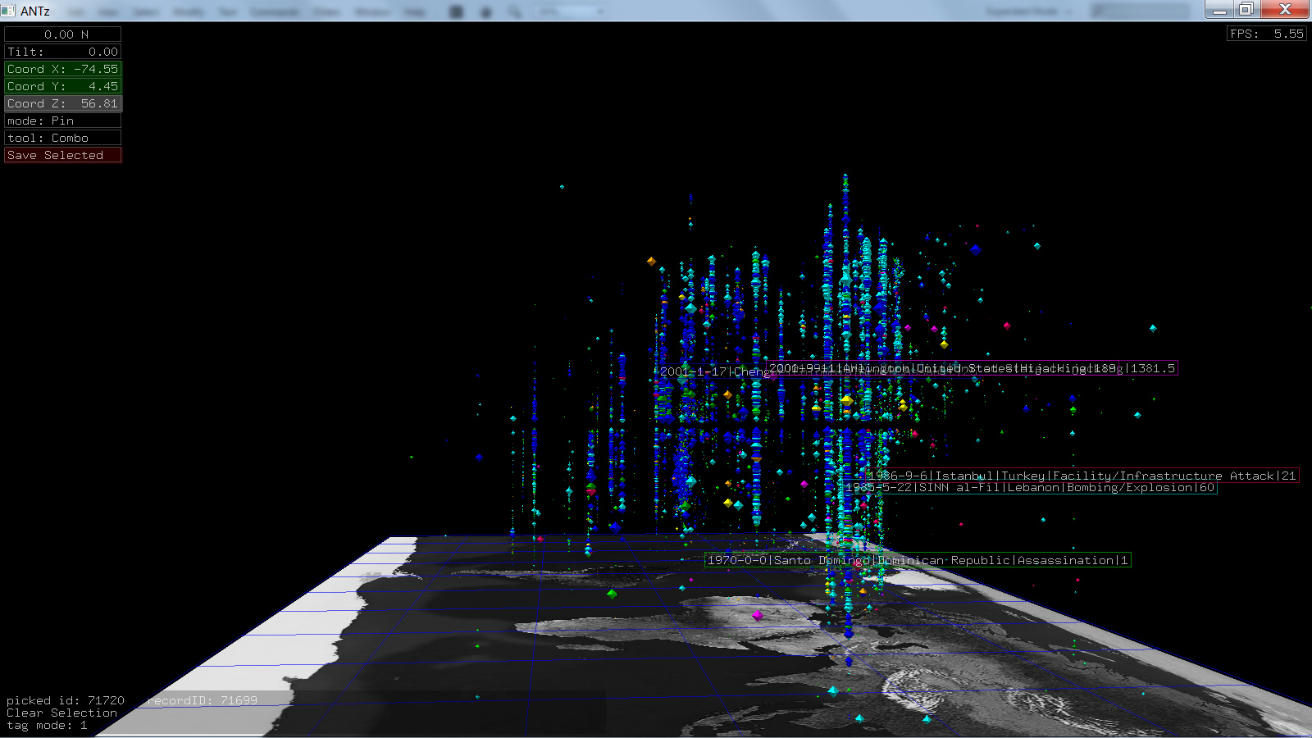Toggle the tag mode: 1 indicator
This screenshot has width=1312, height=738.
[47, 725]
